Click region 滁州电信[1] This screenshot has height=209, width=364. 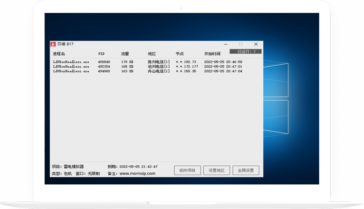click(159, 62)
